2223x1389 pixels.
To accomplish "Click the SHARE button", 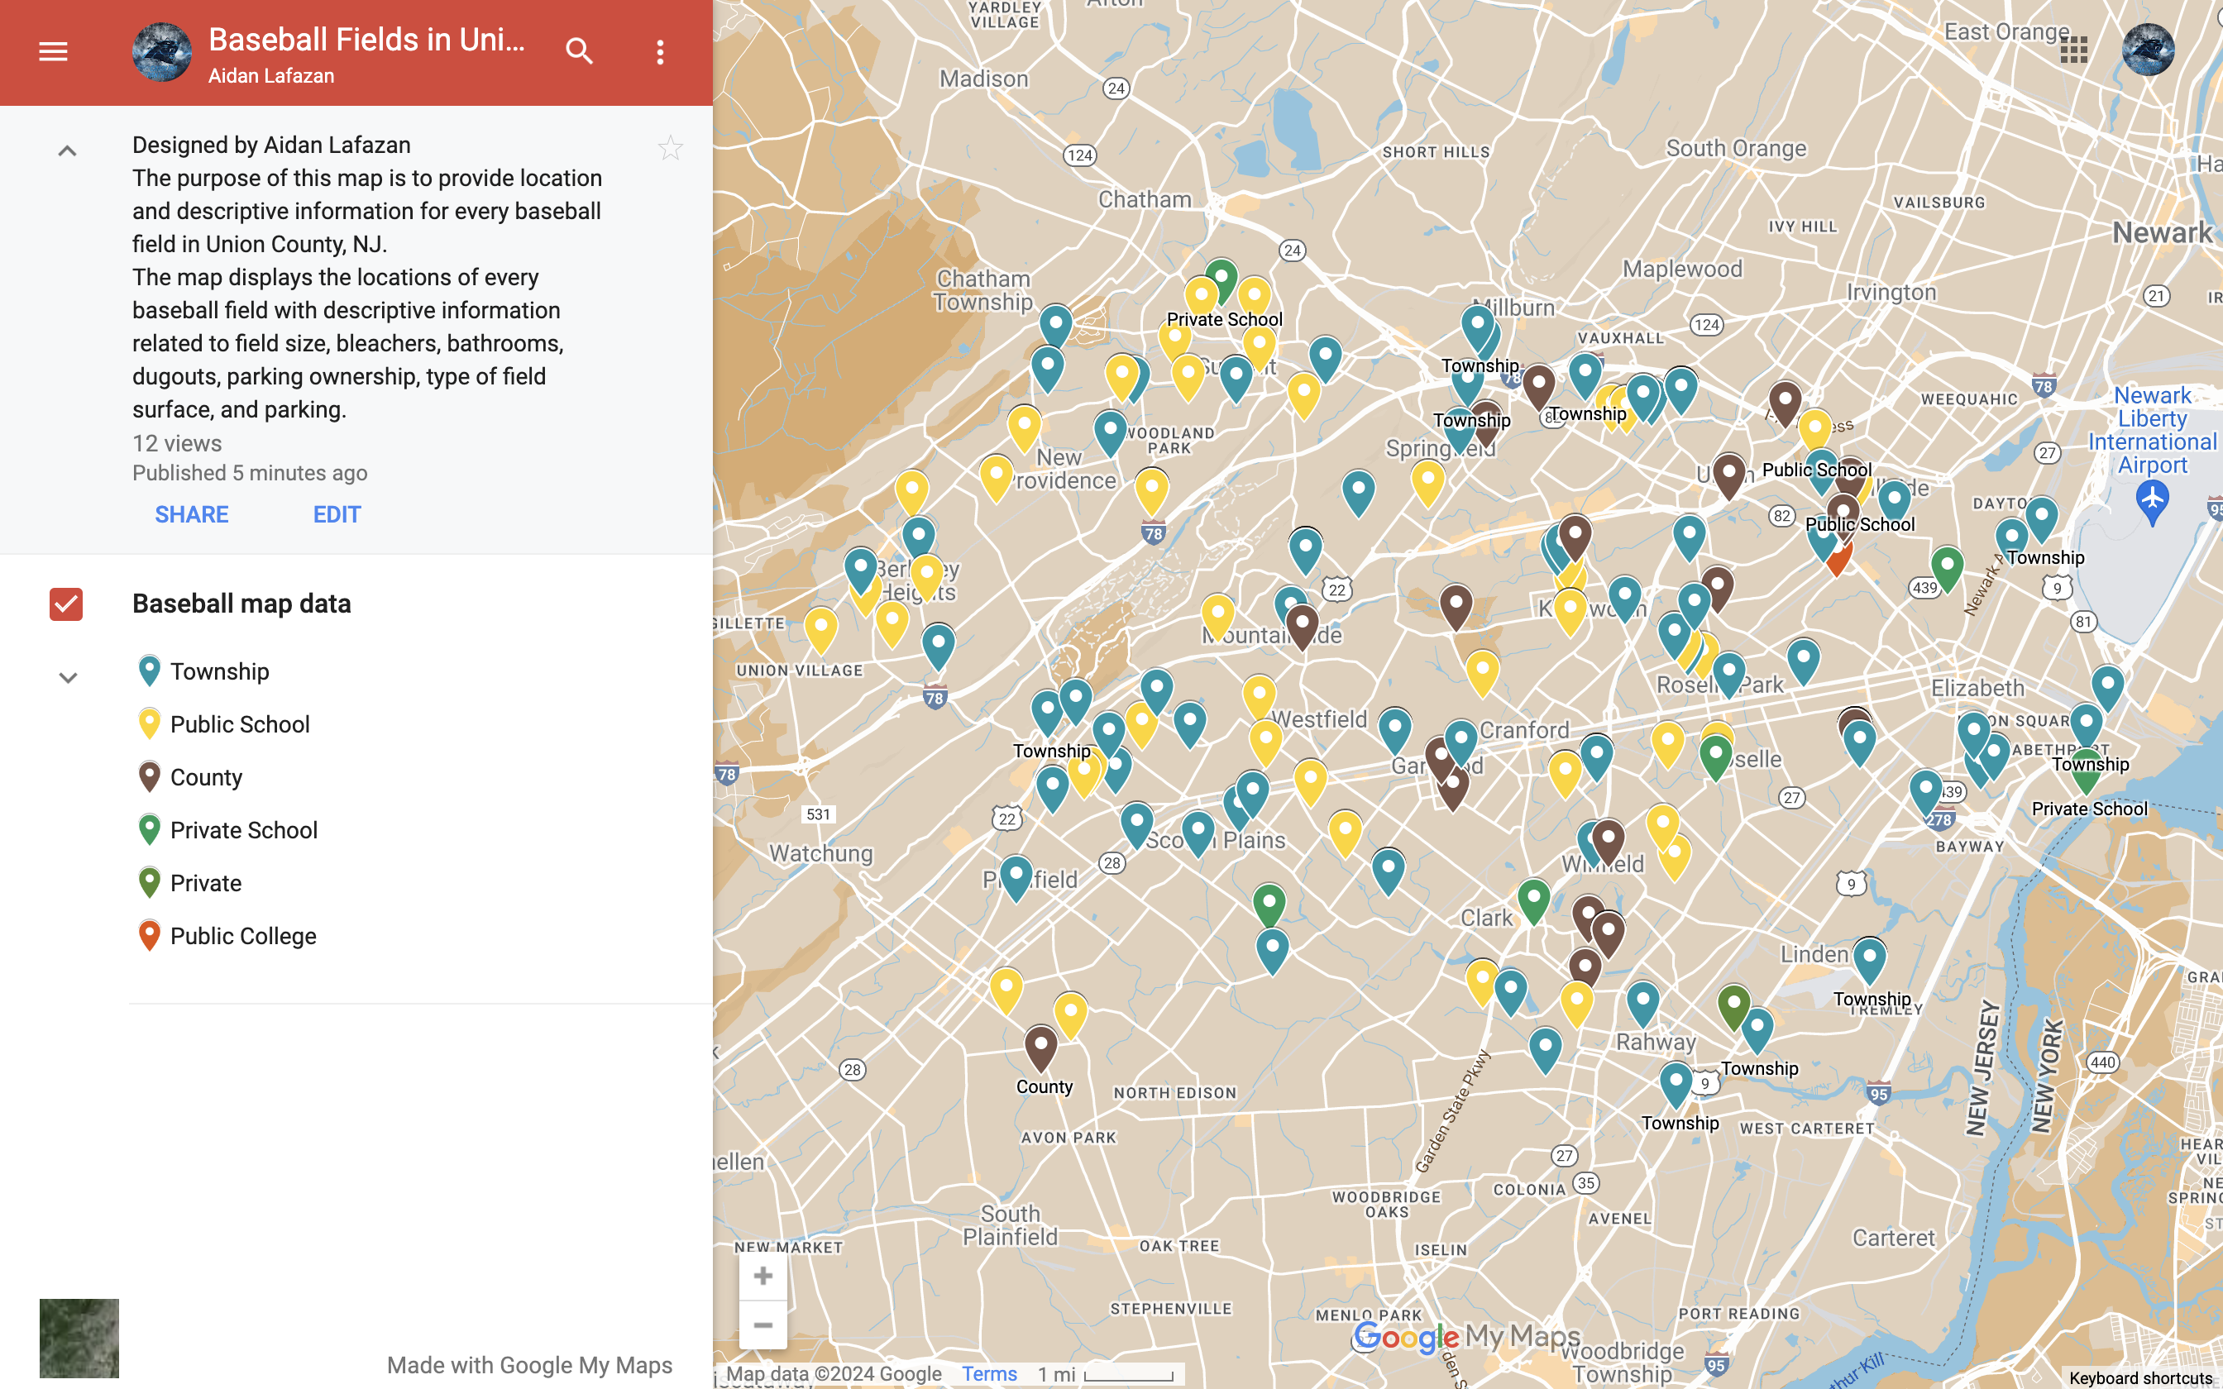I will coord(191,514).
